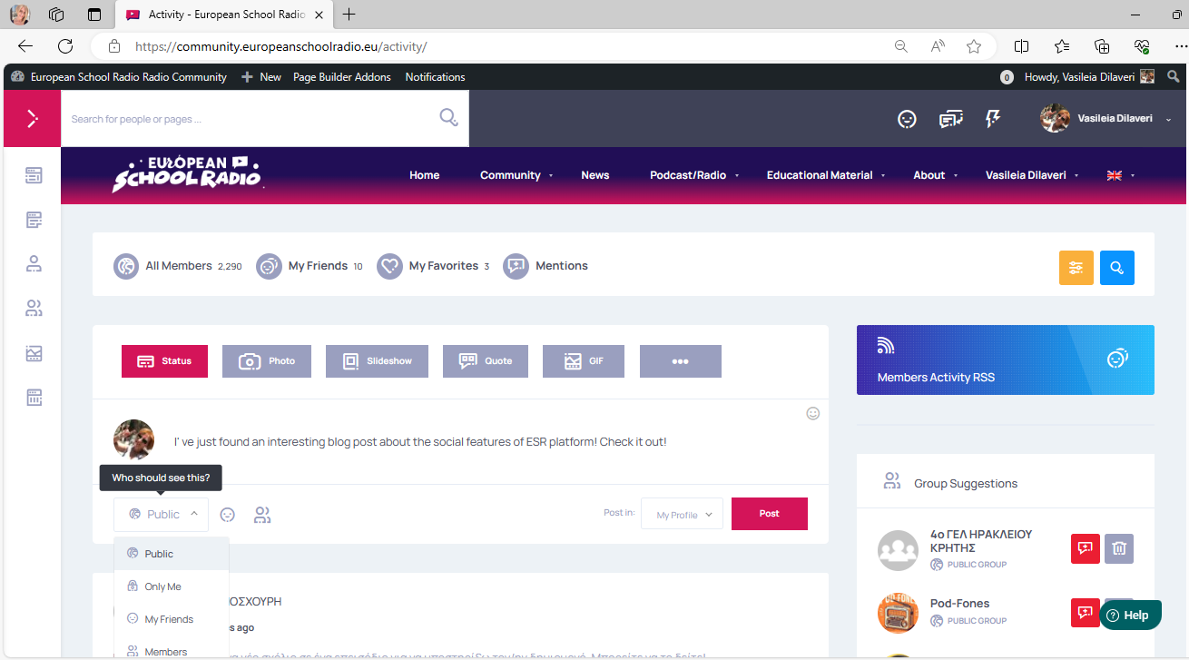Screen dimensions: 1189x660
Task: Delete the 4ο ΓΕΛ ΗΡΑΚΛΕΙΟΥ group suggestion
Action: point(1118,548)
